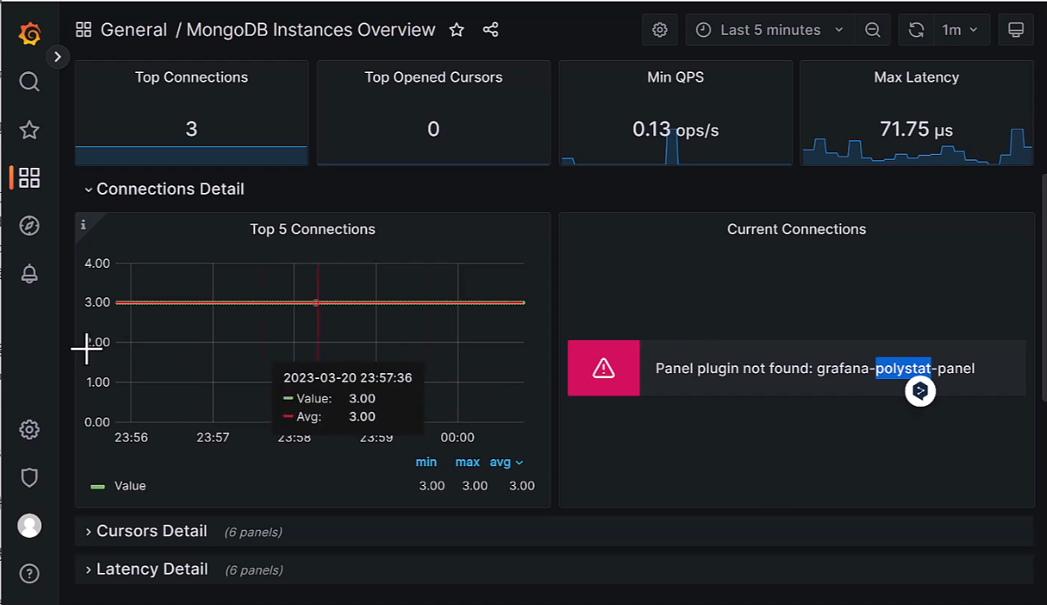Click the warning triangle on the plugin error
This screenshot has width=1047, height=605.
click(604, 368)
